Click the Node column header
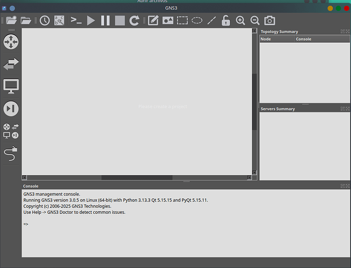Viewport: 351px width, 268px height. pyautogui.click(x=277, y=39)
